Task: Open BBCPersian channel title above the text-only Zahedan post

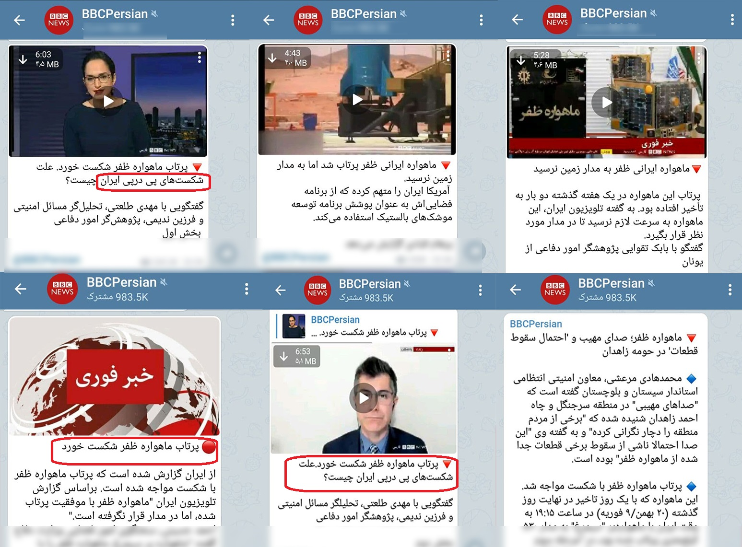Action: tap(611, 283)
